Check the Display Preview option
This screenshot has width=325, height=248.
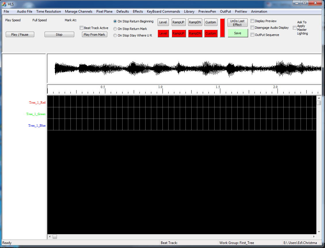pos(252,21)
